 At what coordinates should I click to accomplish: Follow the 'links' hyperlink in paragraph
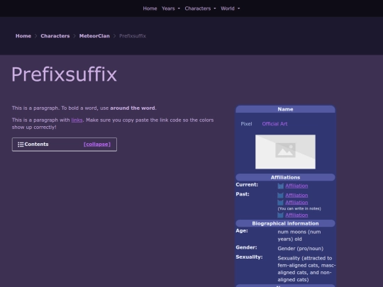tap(77, 120)
